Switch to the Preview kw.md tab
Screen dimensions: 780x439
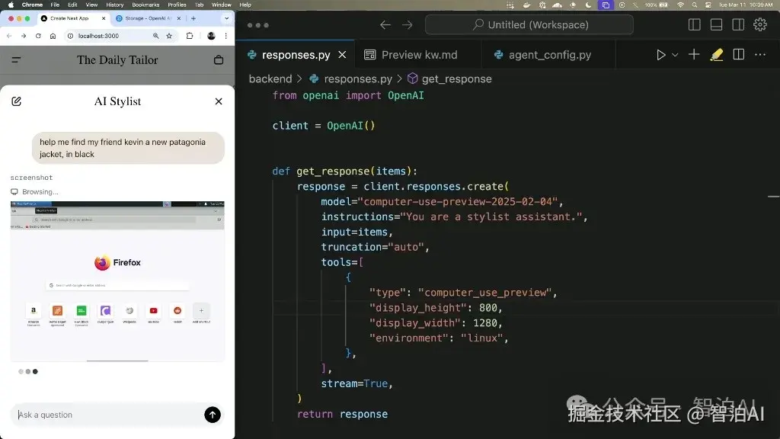[x=419, y=55]
